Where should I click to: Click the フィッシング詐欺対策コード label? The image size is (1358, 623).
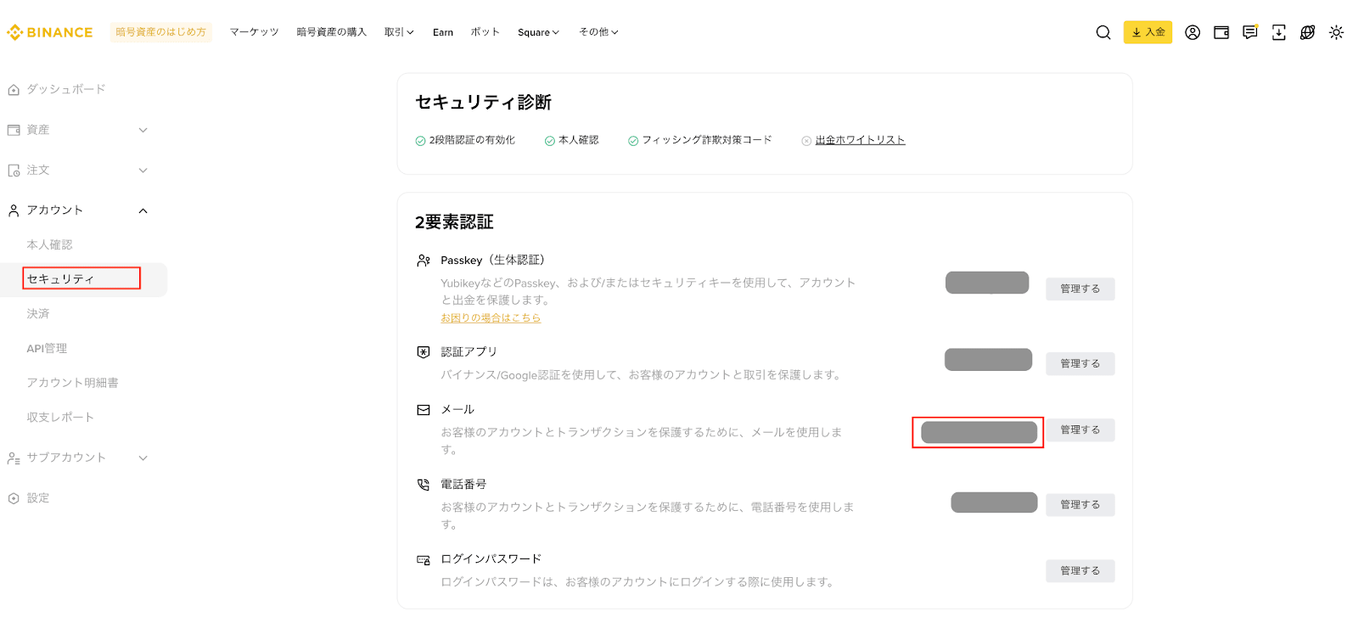click(707, 140)
